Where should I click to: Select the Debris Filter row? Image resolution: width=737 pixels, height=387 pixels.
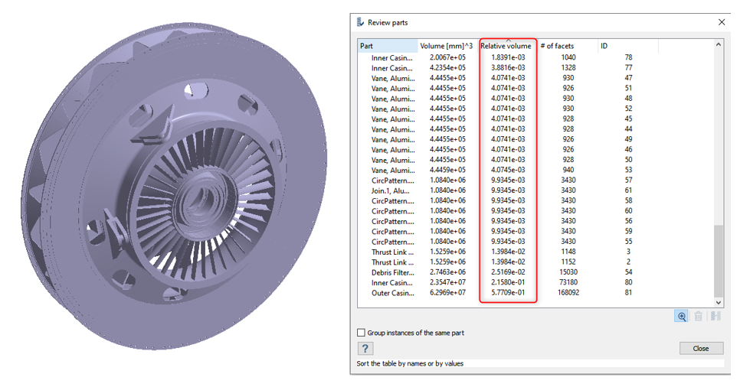[x=392, y=272]
